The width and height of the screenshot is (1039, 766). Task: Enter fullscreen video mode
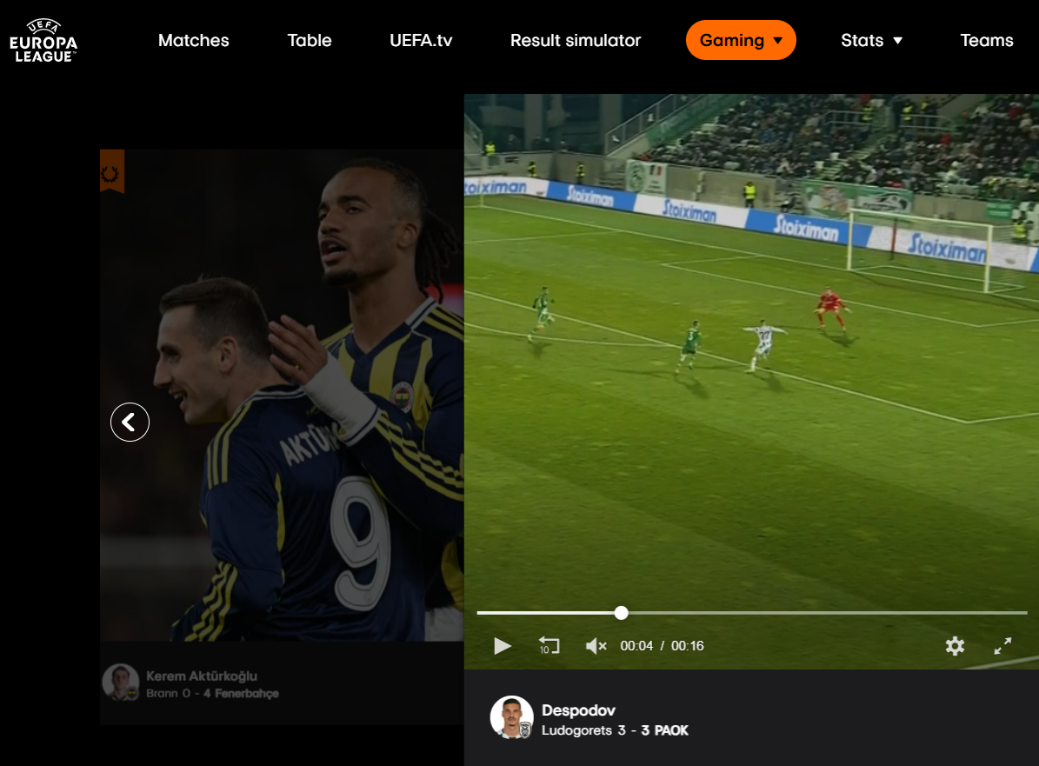[x=1002, y=646]
